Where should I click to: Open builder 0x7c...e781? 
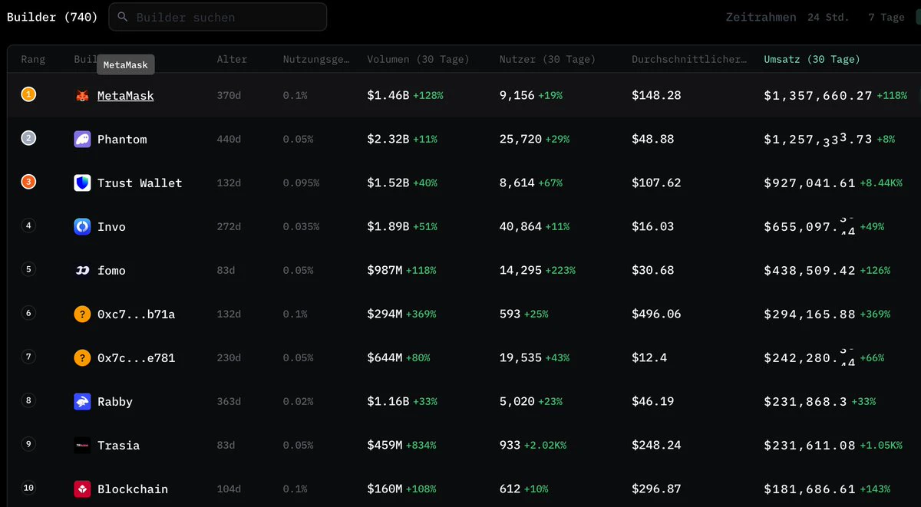point(136,358)
